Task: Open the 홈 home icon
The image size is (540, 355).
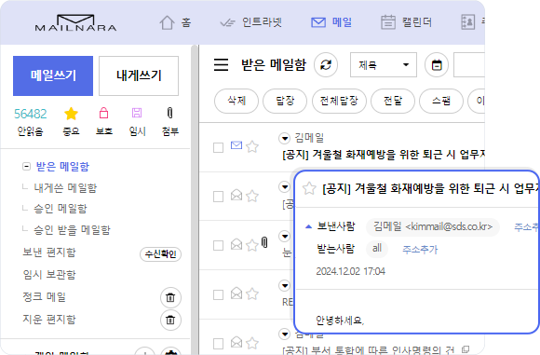Action: (167, 22)
